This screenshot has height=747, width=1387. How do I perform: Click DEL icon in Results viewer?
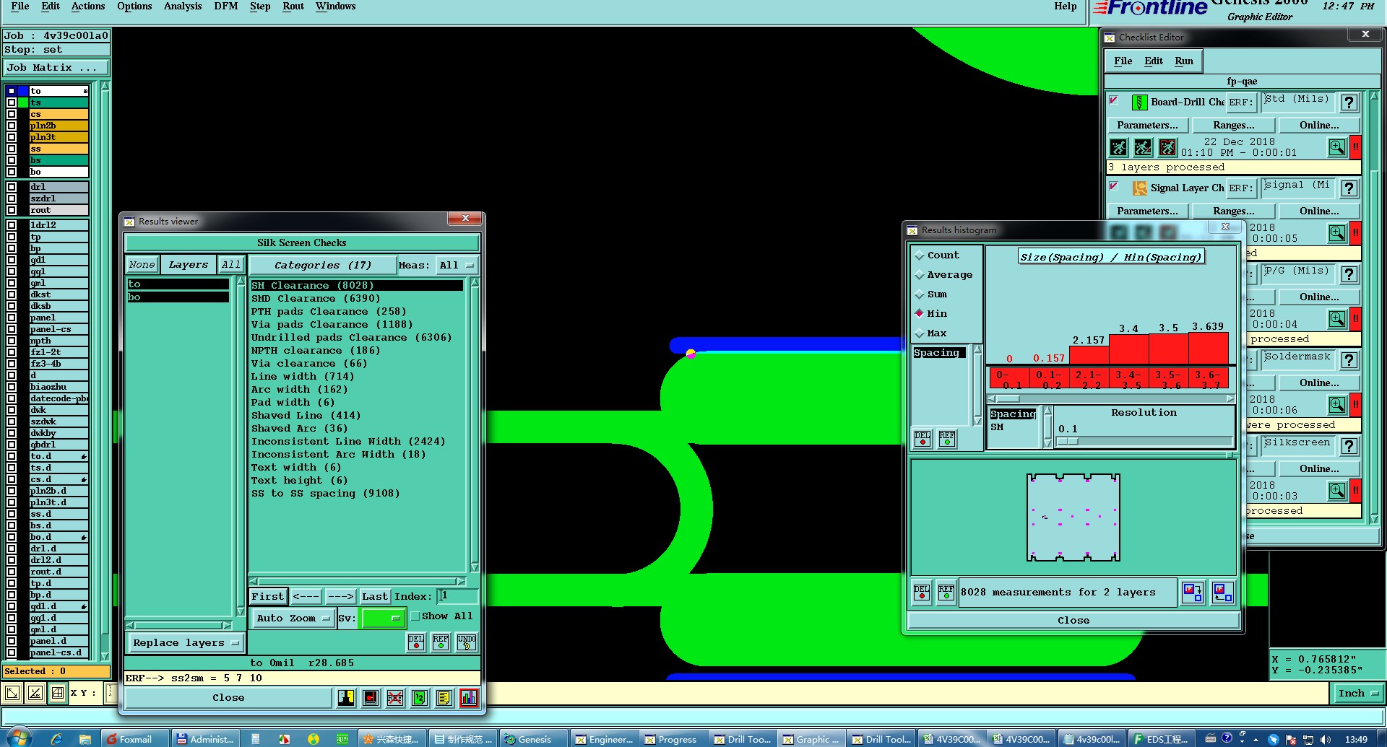coord(416,642)
